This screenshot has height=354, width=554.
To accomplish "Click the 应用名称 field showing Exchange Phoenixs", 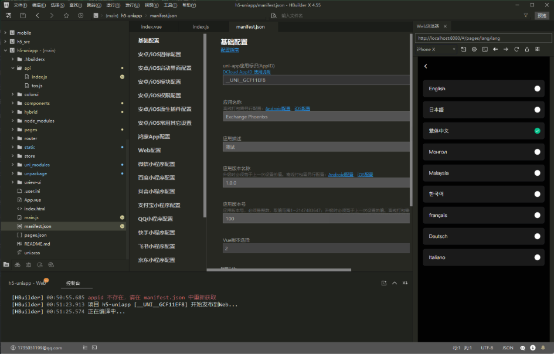I will point(316,117).
